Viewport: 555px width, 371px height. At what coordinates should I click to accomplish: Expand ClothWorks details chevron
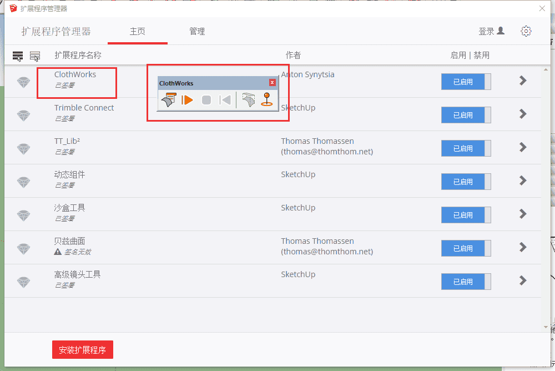point(523,81)
